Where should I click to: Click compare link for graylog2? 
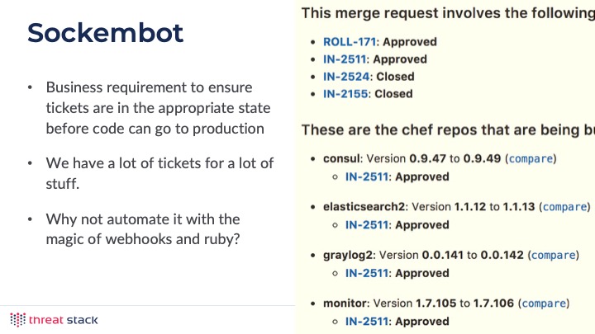click(x=553, y=255)
